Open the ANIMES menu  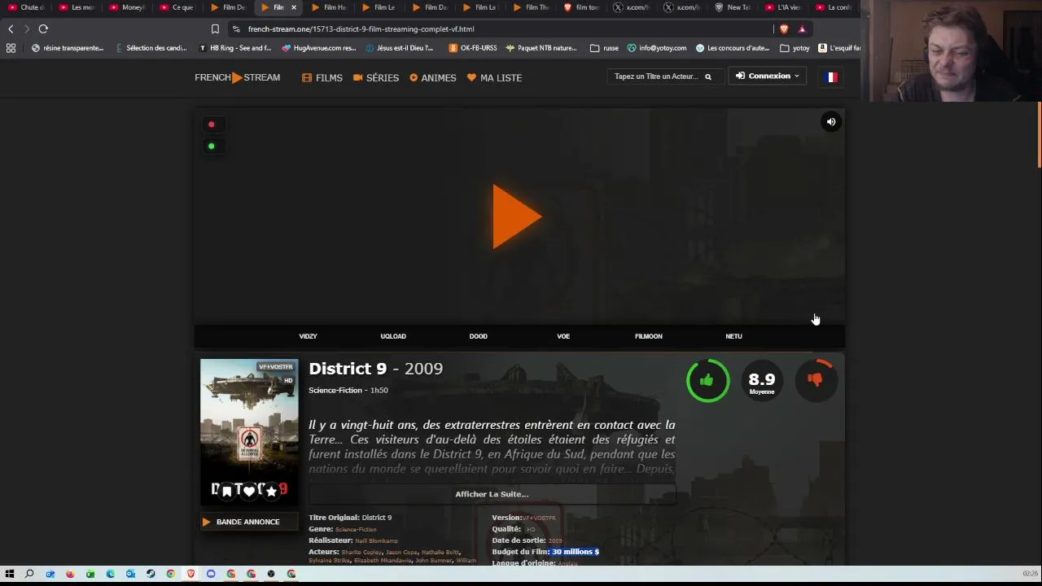(433, 77)
